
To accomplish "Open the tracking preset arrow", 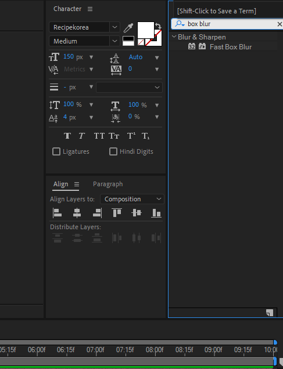I will coord(157,69).
